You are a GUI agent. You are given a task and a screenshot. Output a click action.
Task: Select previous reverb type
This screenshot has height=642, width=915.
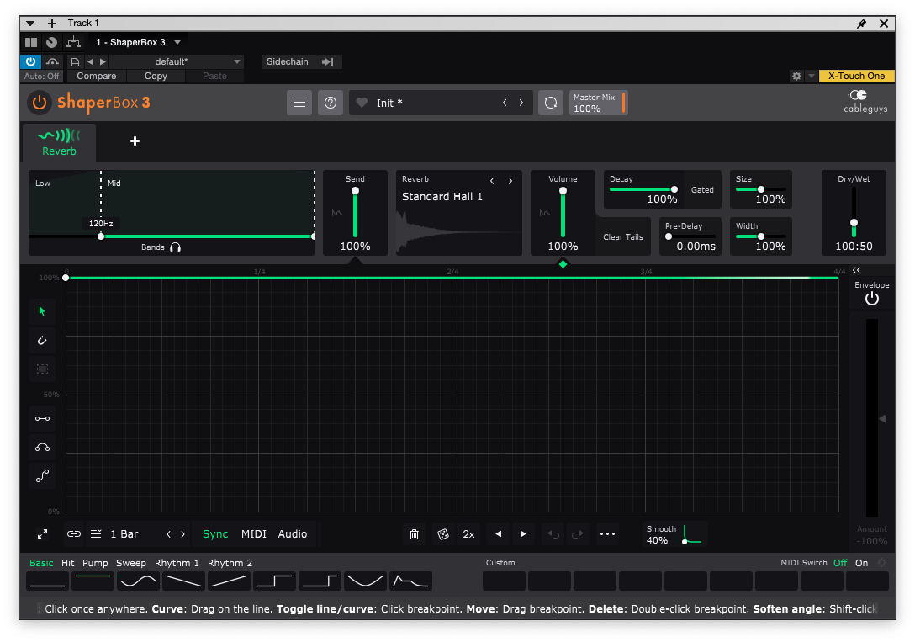(x=493, y=181)
